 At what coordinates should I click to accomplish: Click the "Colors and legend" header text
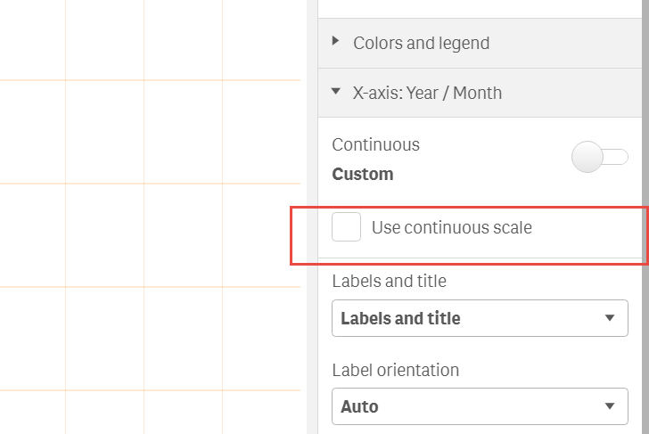pos(421,43)
